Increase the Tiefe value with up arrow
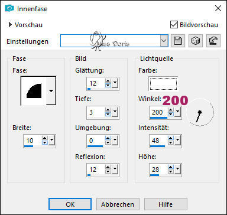The width and height of the screenshot is (227, 215). [108, 110]
